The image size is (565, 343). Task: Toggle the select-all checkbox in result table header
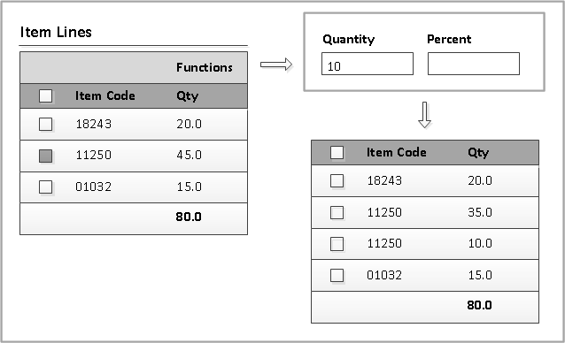tap(337, 152)
